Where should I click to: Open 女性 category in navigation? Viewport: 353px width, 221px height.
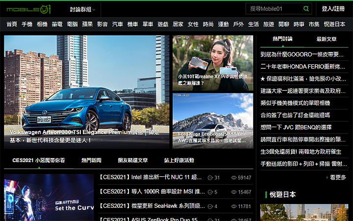(193, 24)
